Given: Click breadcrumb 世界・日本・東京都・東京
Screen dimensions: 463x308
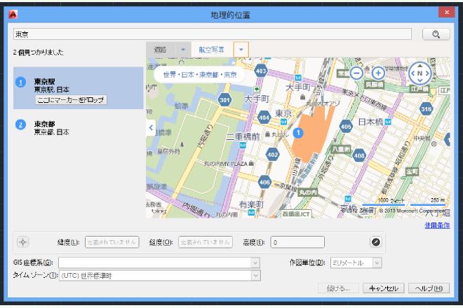Looking at the screenshot, I should pos(200,75).
